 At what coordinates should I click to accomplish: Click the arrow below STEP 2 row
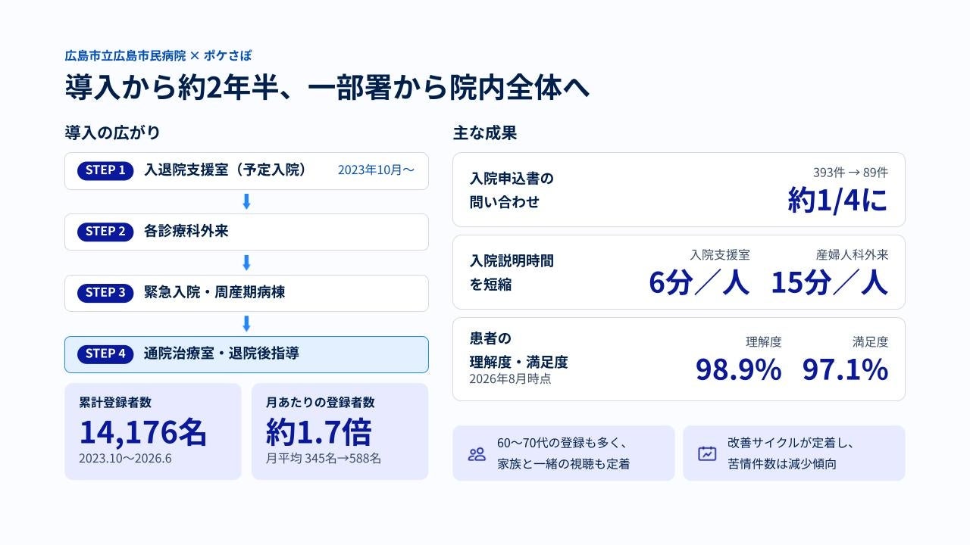tap(246, 263)
